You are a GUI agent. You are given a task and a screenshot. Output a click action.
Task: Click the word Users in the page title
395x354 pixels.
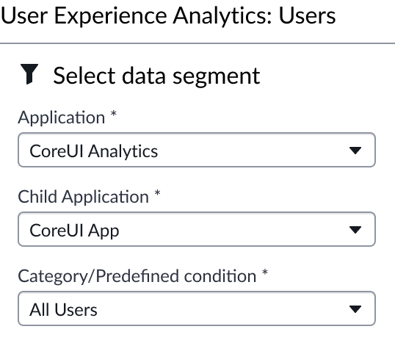tap(307, 16)
